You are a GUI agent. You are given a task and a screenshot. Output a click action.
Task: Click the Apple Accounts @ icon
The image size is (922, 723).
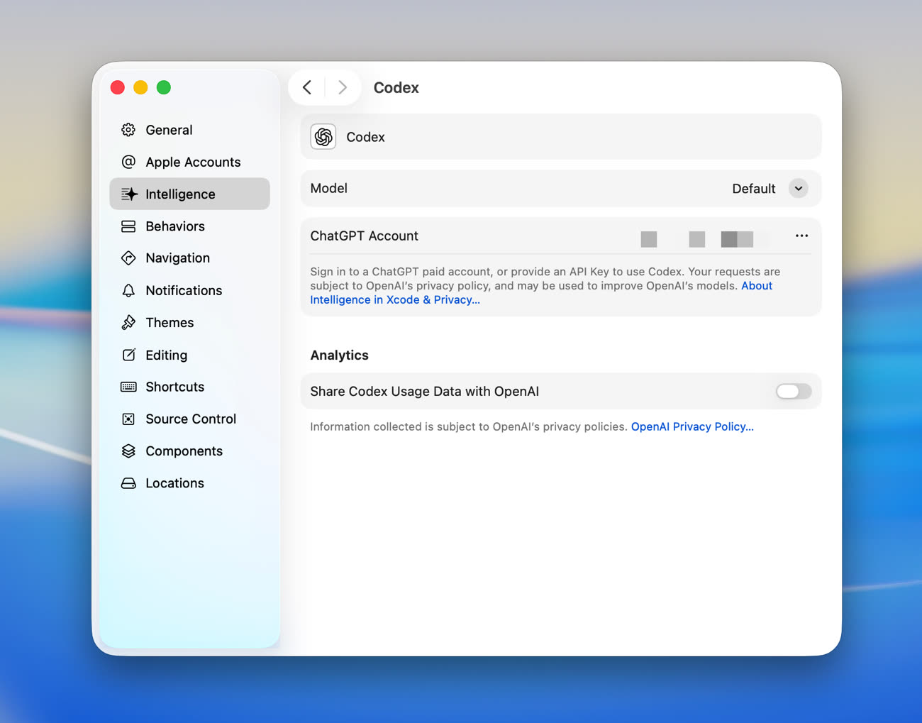(128, 162)
